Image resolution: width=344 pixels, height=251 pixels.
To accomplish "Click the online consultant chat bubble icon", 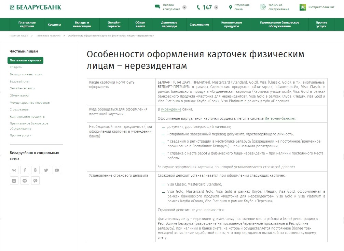I will pos(157,7).
